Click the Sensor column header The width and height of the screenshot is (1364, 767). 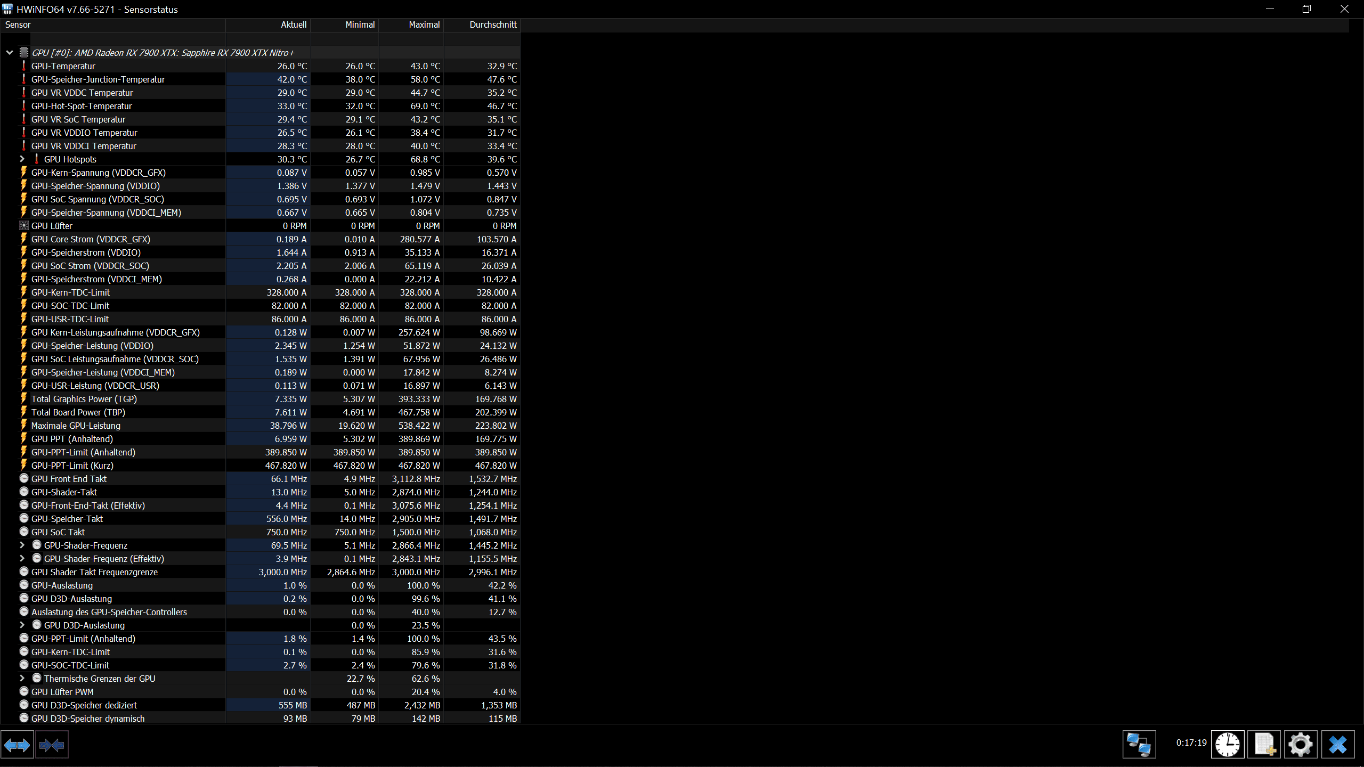click(x=18, y=25)
